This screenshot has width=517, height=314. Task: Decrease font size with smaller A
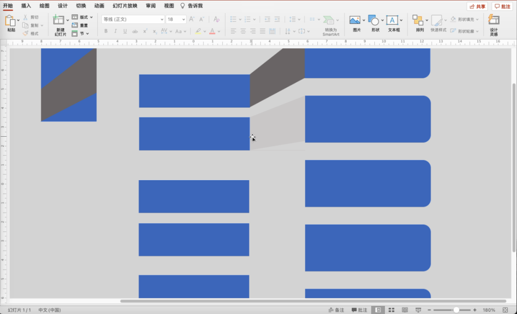click(202, 19)
